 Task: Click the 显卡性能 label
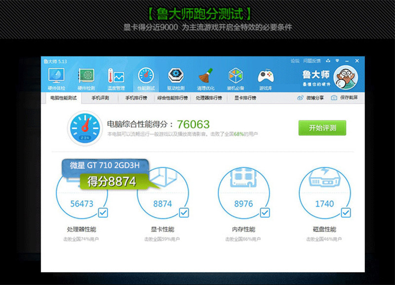(162, 229)
